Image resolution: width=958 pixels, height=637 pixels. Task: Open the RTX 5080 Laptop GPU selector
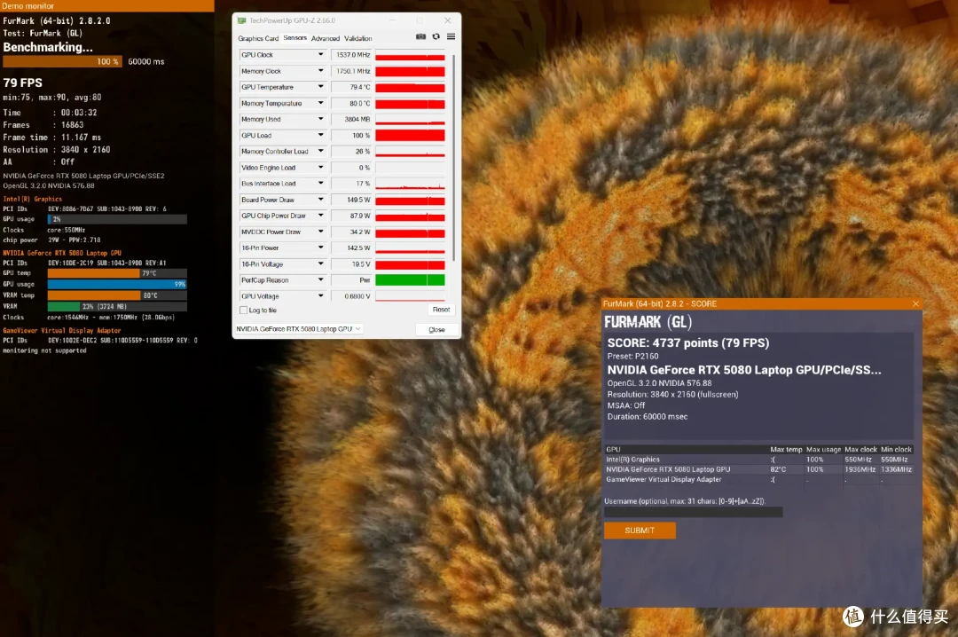point(299,329)
